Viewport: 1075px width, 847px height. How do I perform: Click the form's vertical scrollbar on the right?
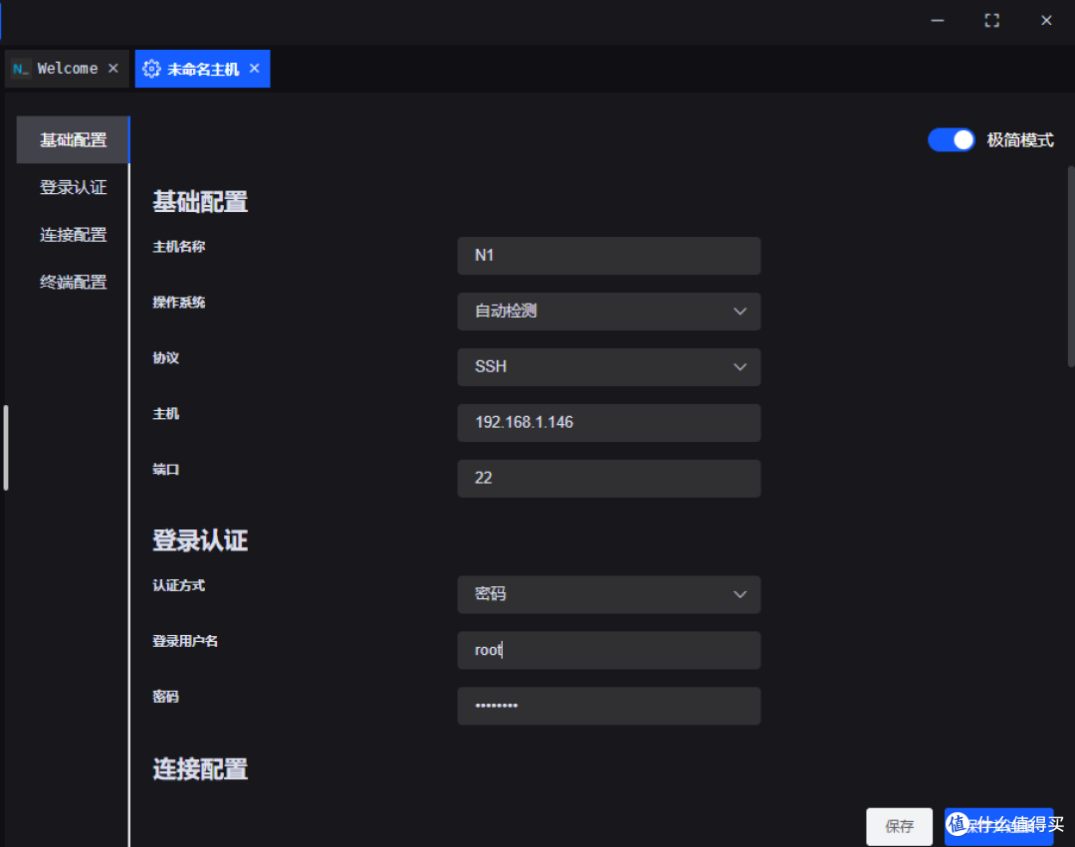(1071, 268)
